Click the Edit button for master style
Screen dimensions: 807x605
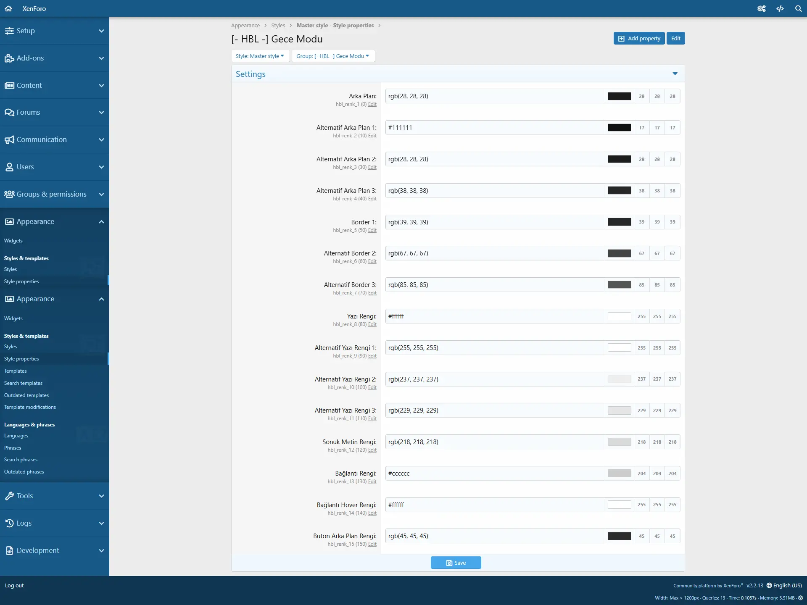click(675, 38)
